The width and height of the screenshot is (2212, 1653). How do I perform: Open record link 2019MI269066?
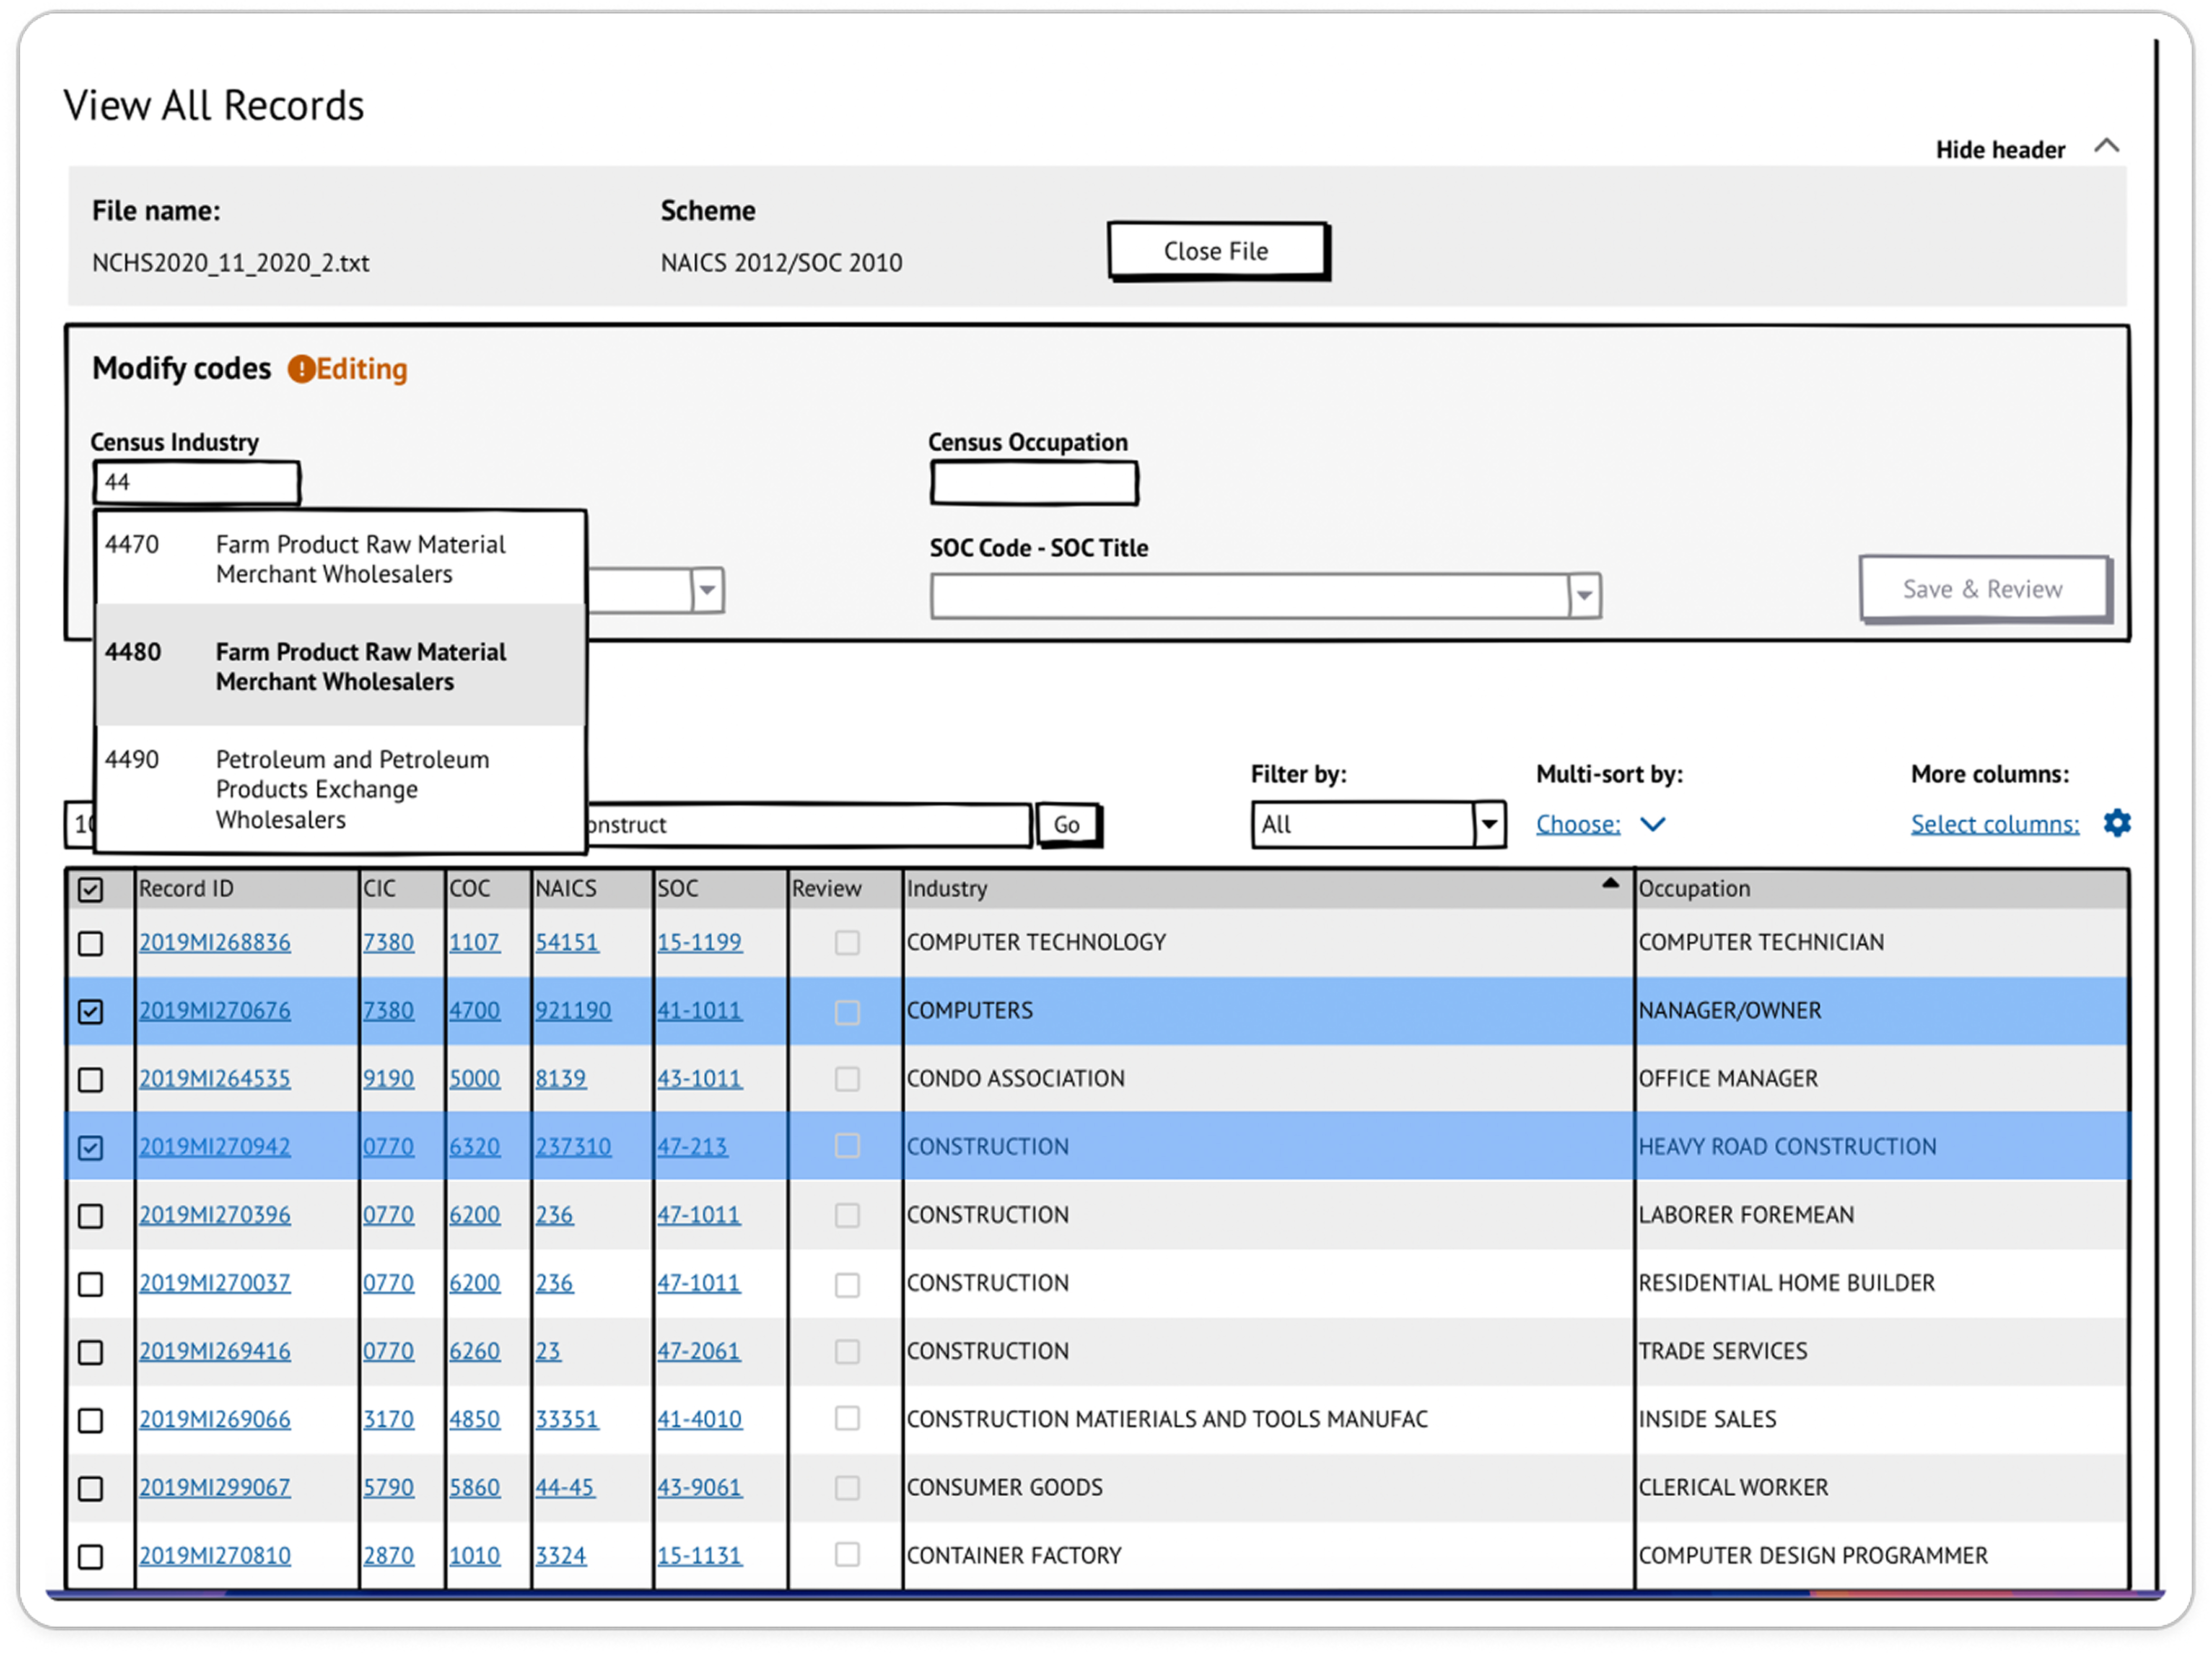tap(215, 1420)
